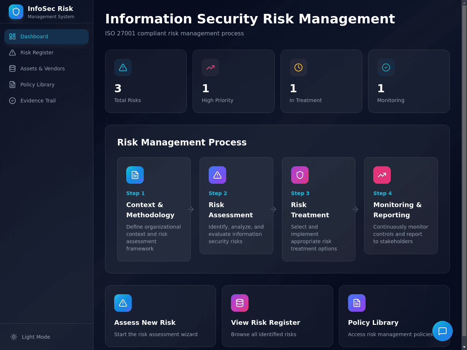467x350 pixels.
Task: Click the Policy Library card document icon
Action: 357,303
